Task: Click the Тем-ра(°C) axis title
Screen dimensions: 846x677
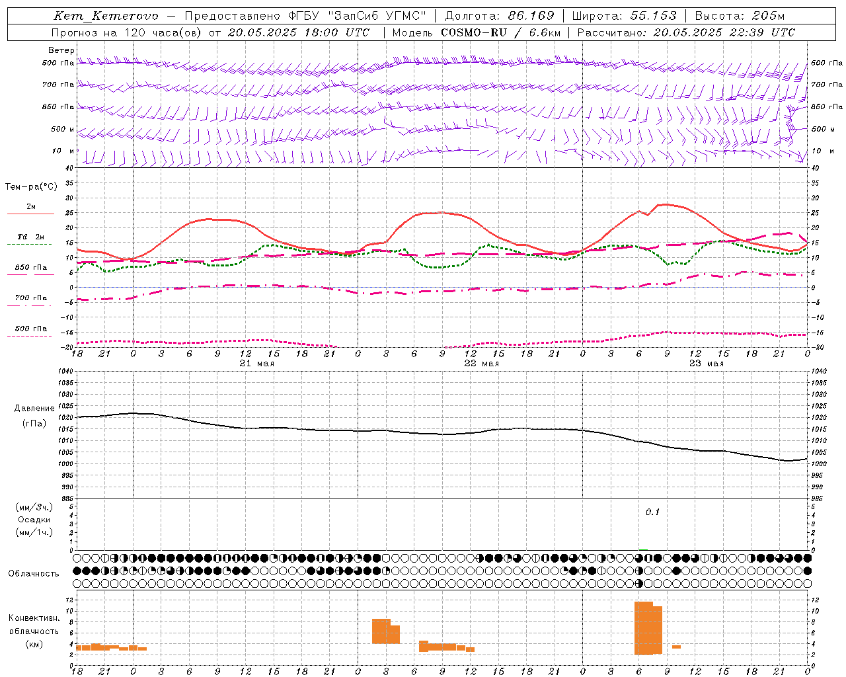Action: (31, 187)
